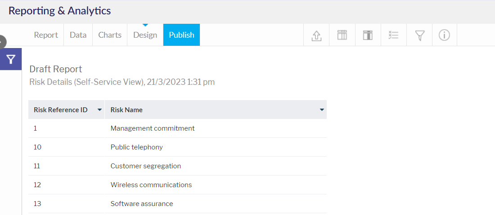Screen dimensions: 495x215
Task: Select the Publish tab
Action: tap(181, 35)
